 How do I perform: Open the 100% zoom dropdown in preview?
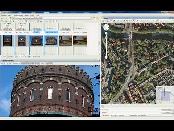tap(43, 64)
